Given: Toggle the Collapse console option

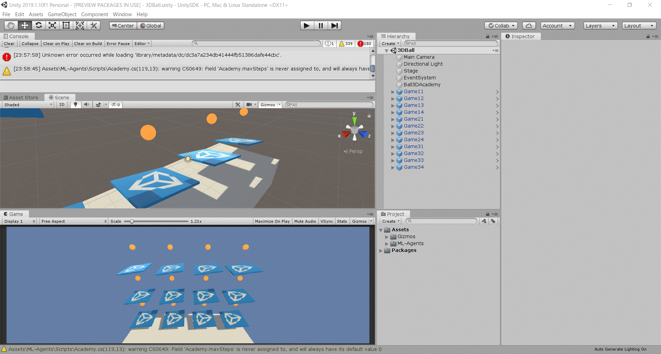Looking at the screenshot, I should pyautogui.click(x=30, y=44).
